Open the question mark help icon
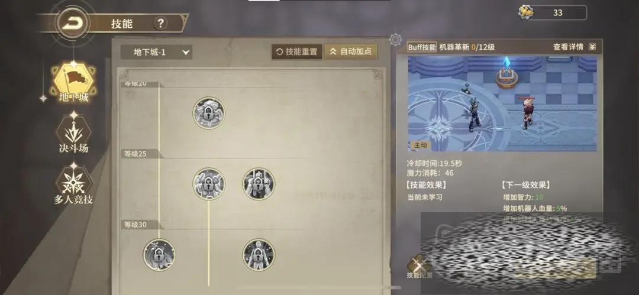Image resolution: width=639 pixels, height=295 pixels. coord(160,23)
